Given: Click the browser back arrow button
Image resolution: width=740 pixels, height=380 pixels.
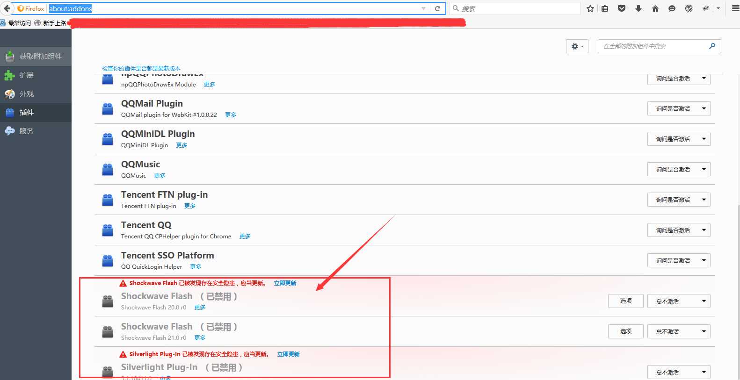Looking at the screenshot, I should coord(7,8).
